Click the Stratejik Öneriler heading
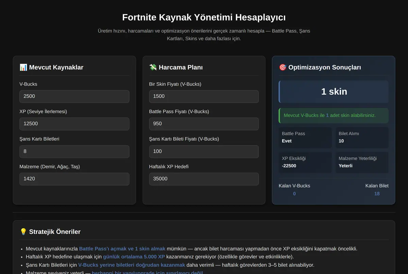The width and height of the screenshot is (408, 274). [x=55, y=232]
